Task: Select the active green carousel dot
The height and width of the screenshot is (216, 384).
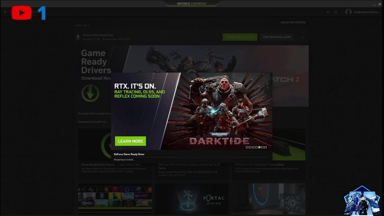Action: tap(259, 147)
